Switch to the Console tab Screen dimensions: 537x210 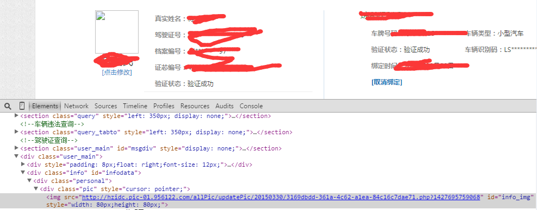[x=251, y=106]
